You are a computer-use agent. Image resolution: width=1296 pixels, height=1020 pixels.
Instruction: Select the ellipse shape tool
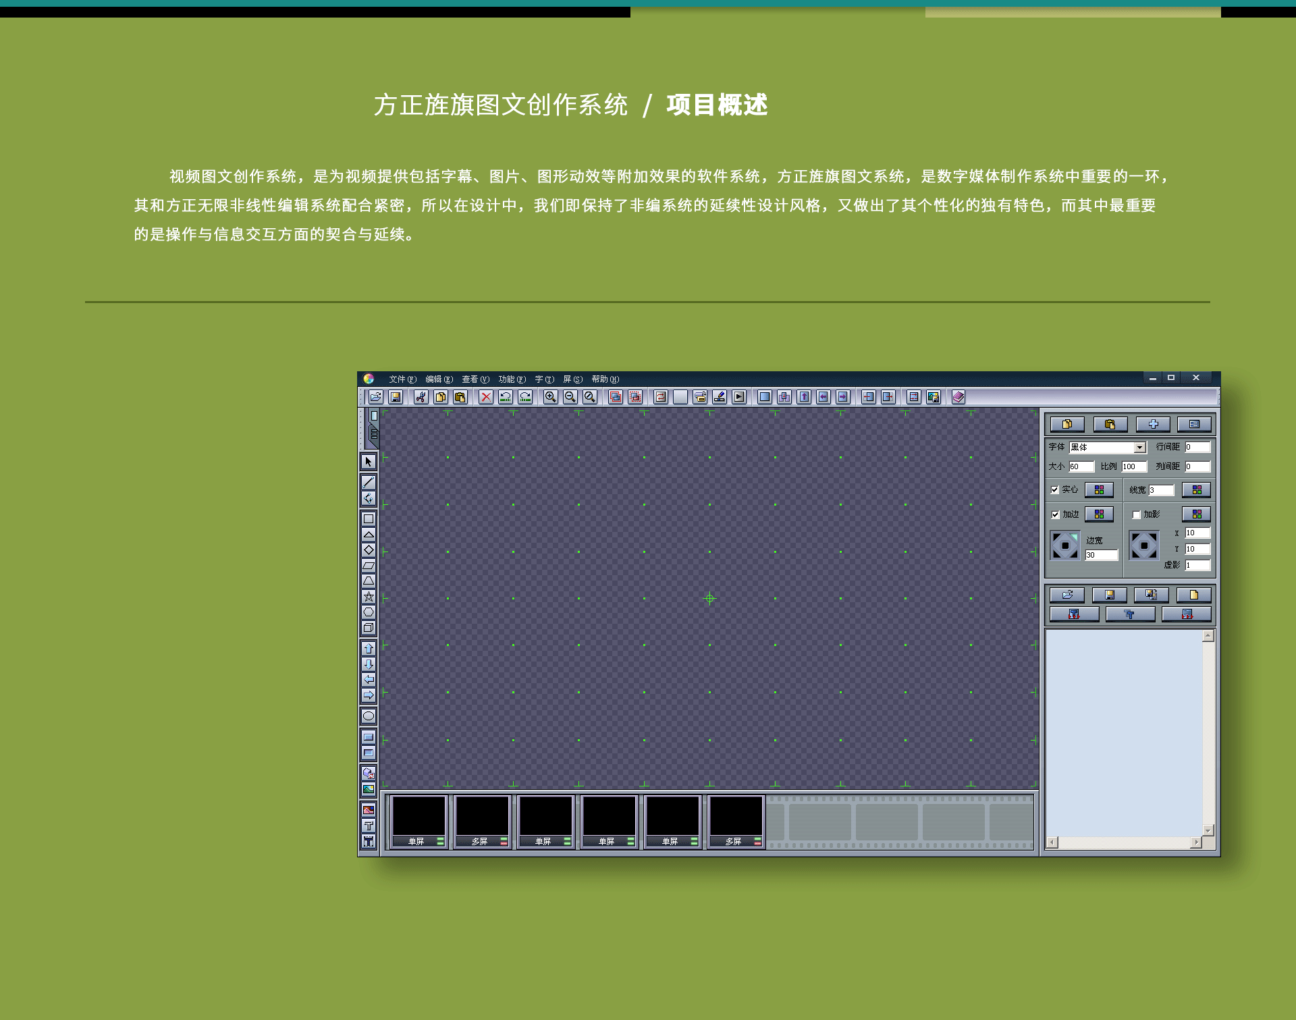369,716
